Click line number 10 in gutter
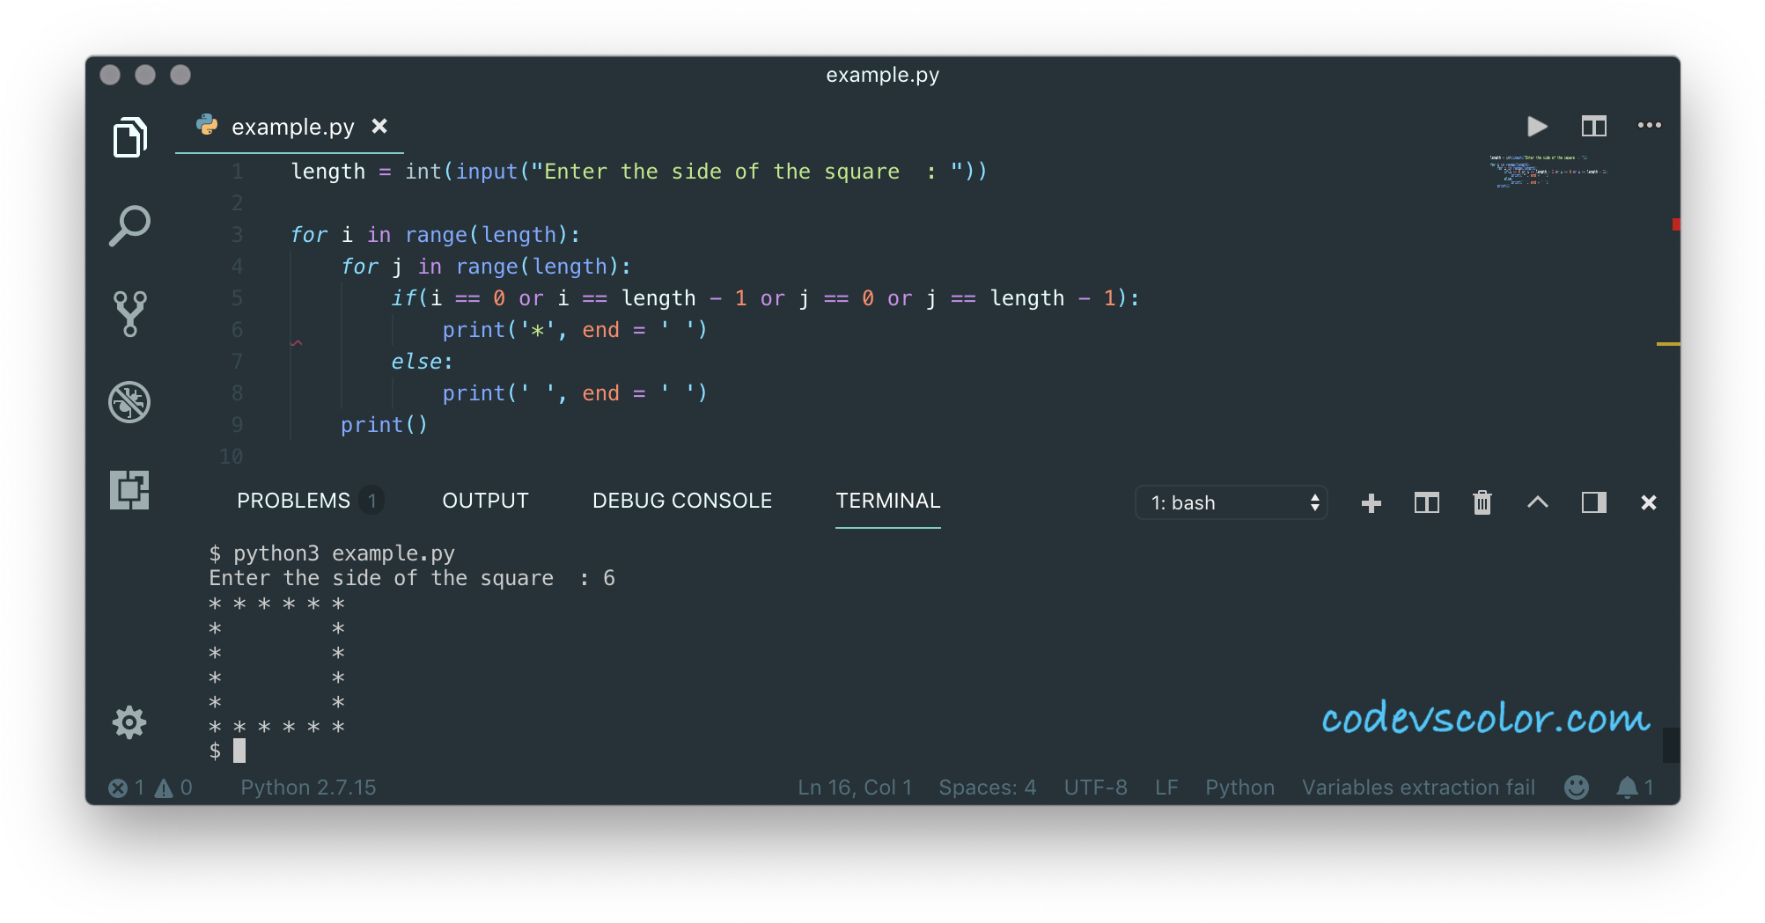This screenshot has width=1765, height=923. coord(231,457)
